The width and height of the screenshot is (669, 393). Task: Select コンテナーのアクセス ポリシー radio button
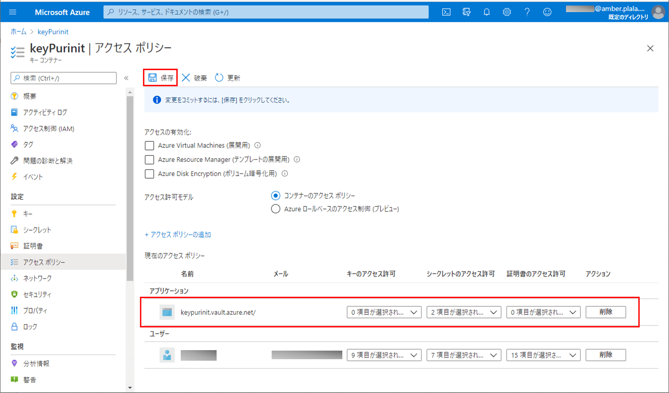click(275, 195)
